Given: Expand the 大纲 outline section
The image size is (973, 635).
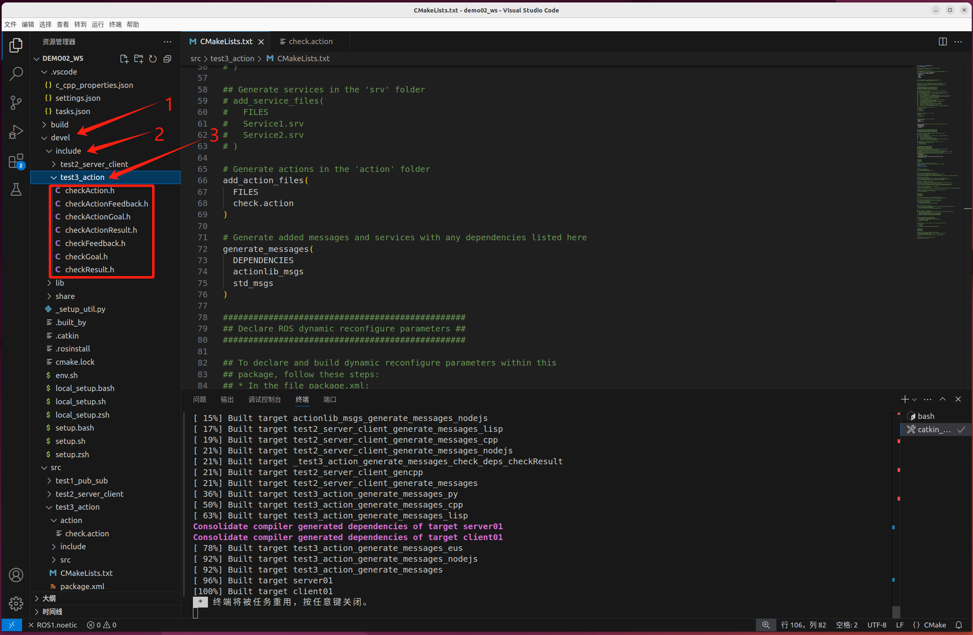Looking at the screenshot, I should point(49,598).
